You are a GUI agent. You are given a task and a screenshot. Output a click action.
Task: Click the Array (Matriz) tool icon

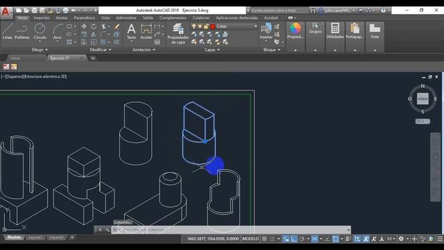pyautogui.click(x=103, y=42)
